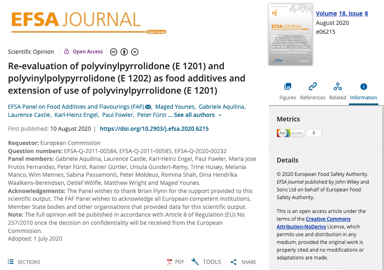This screenshot has height=270, width=384.
Task: Switch to the References tab
Action: 312,91
